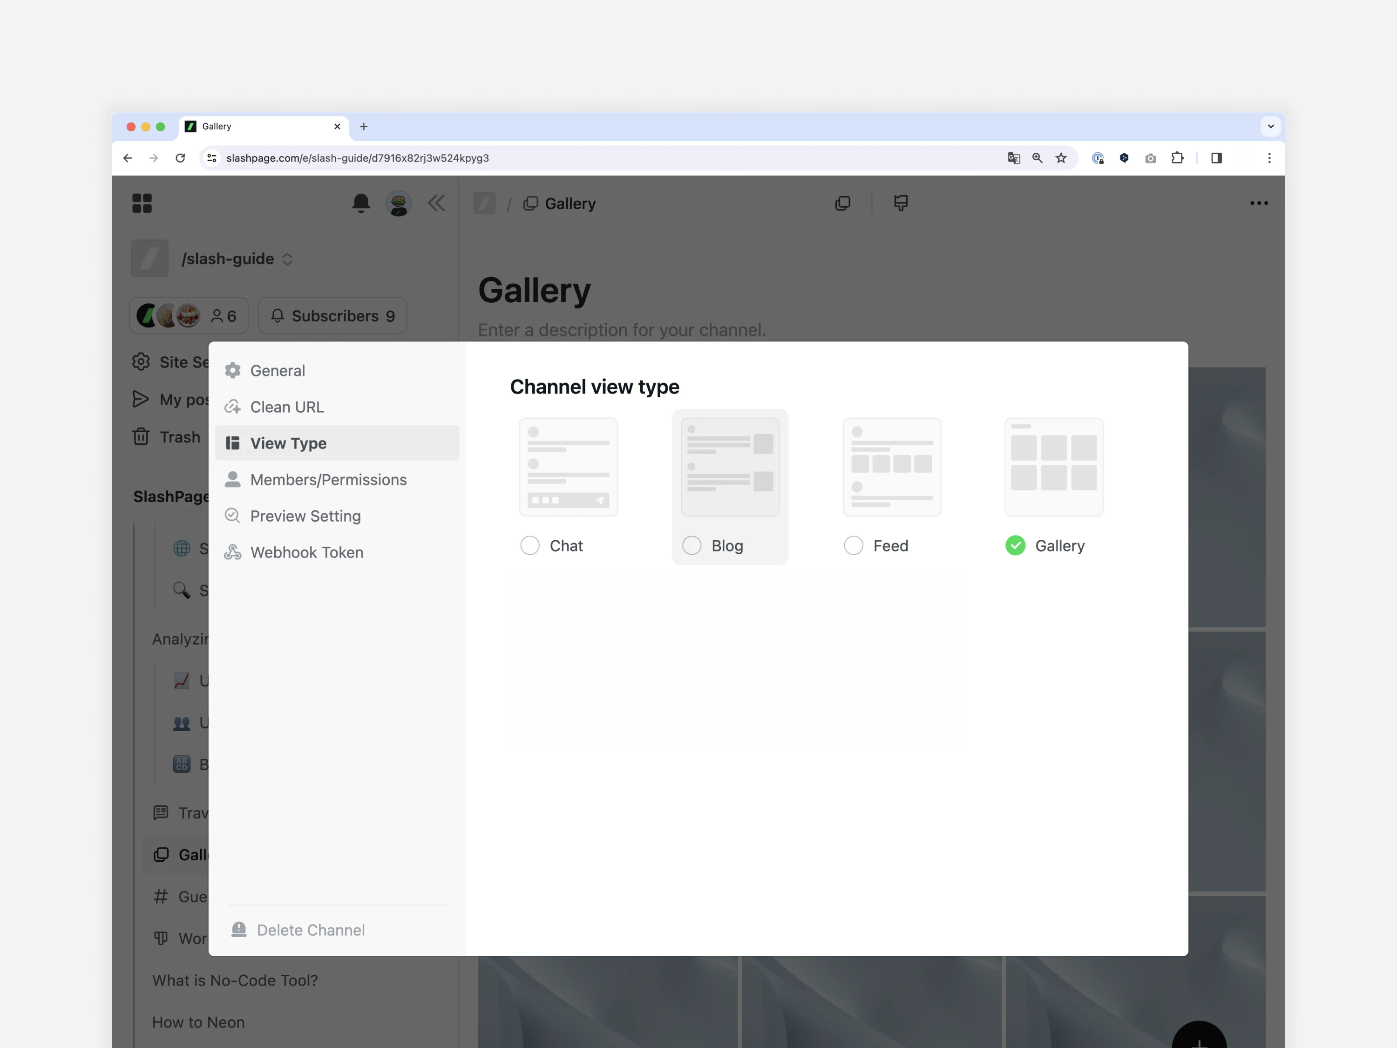Click the Blog layout preview thumbnail
The width and height of the screenshot is (1397, 1048).
tap(730, 467)
